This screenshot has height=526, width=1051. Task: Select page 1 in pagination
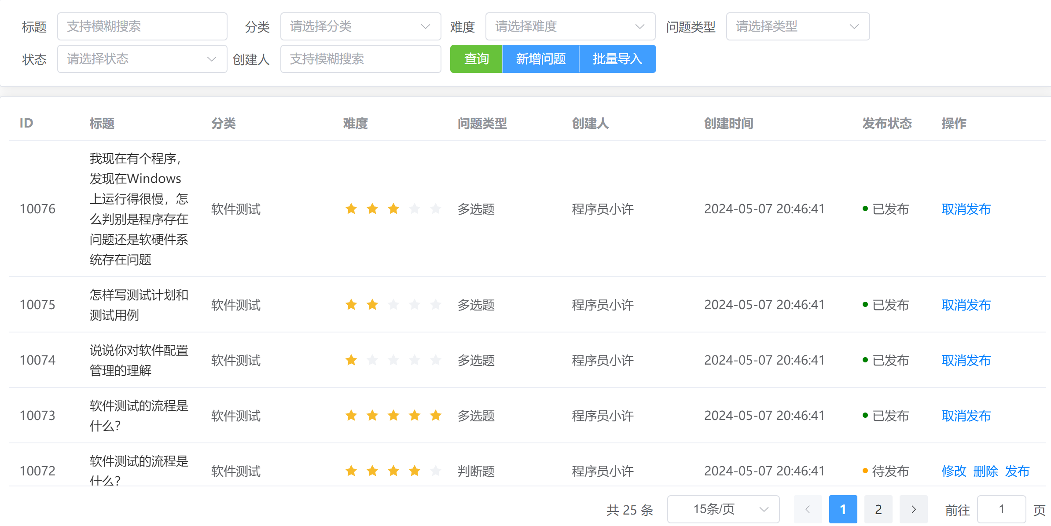(843, 509)
